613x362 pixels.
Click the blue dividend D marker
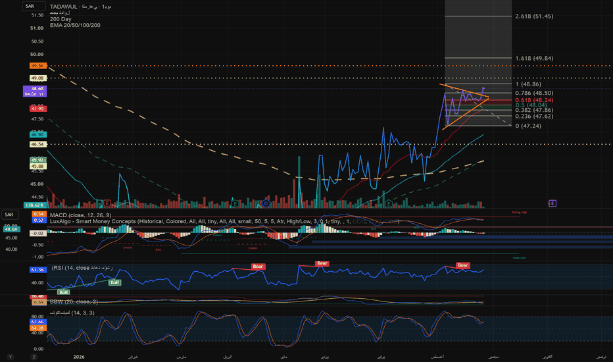point(266,203)
